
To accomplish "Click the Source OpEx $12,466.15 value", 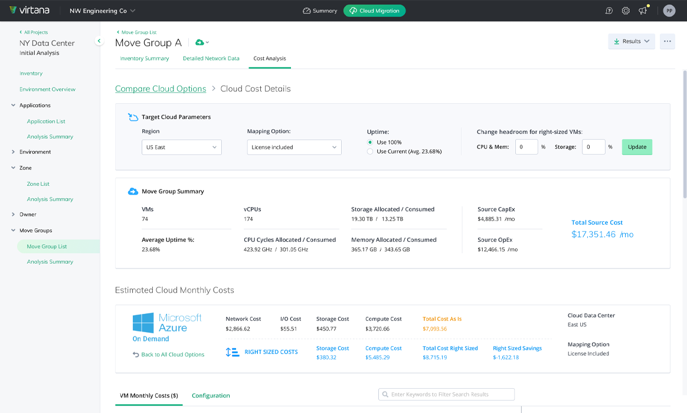I will pos(498,250).
